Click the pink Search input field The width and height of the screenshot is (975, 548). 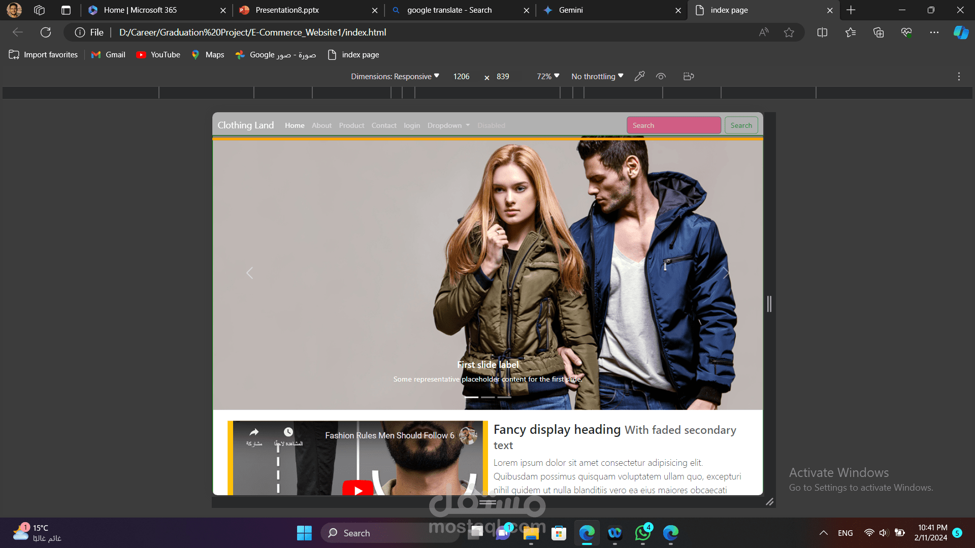click(x=674, y=125)
